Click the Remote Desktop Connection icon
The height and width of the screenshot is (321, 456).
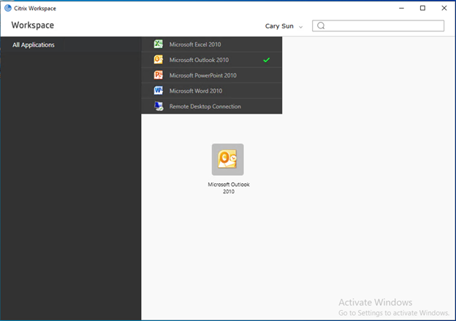tap(159, 107)
